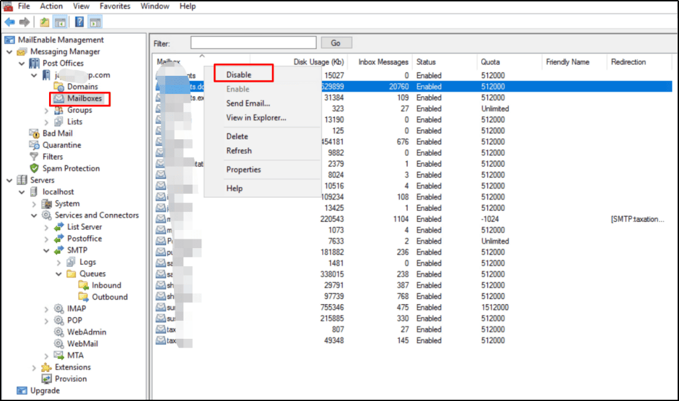Click the Quarantine icon
The height and width of the screenshot is (401, 679).
[34, 145]
